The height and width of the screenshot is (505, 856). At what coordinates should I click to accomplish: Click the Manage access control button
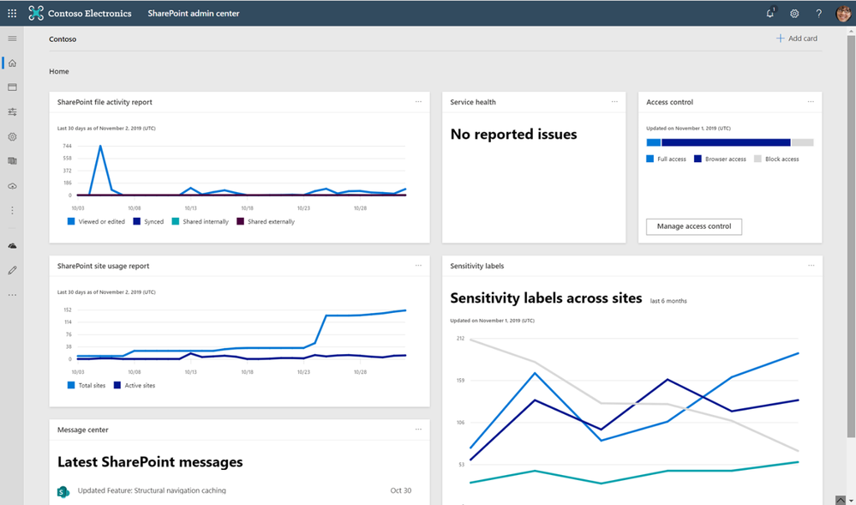(x=694, y=226)
